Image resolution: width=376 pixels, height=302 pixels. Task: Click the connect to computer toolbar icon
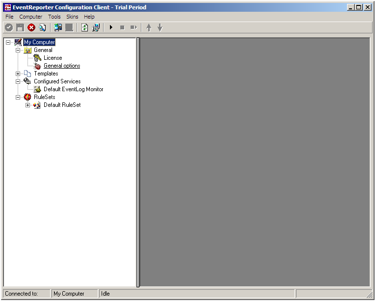point(58,27)
